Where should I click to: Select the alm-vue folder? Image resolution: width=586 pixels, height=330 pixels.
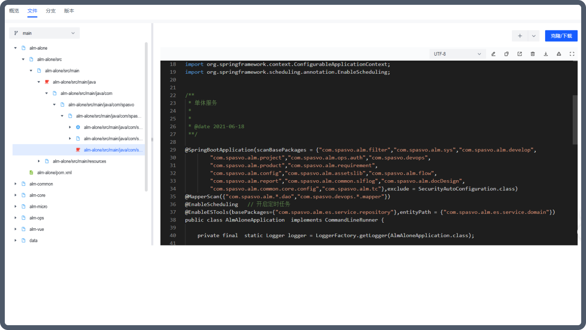tap(36, 229)
